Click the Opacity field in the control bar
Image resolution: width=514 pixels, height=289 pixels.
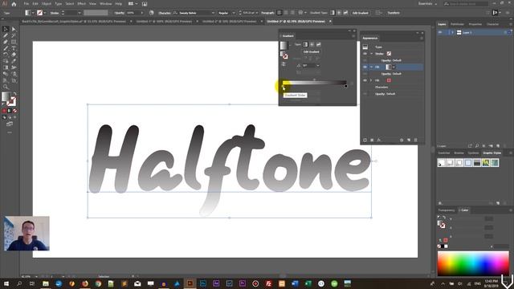click(133, 13)
